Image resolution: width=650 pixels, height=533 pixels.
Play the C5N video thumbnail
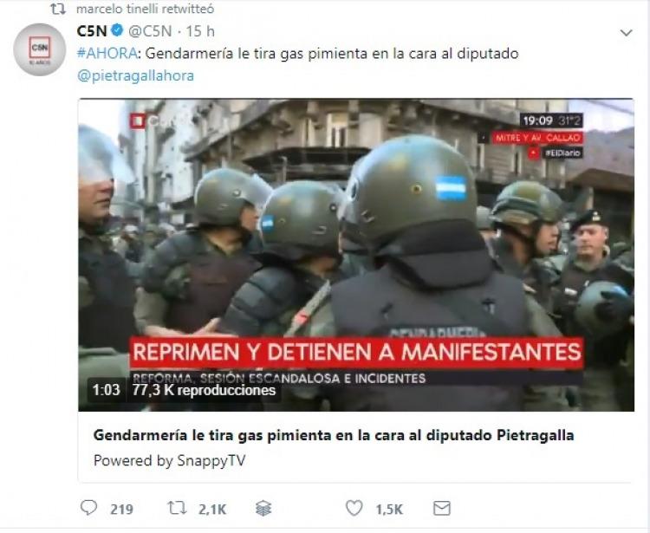356,255
